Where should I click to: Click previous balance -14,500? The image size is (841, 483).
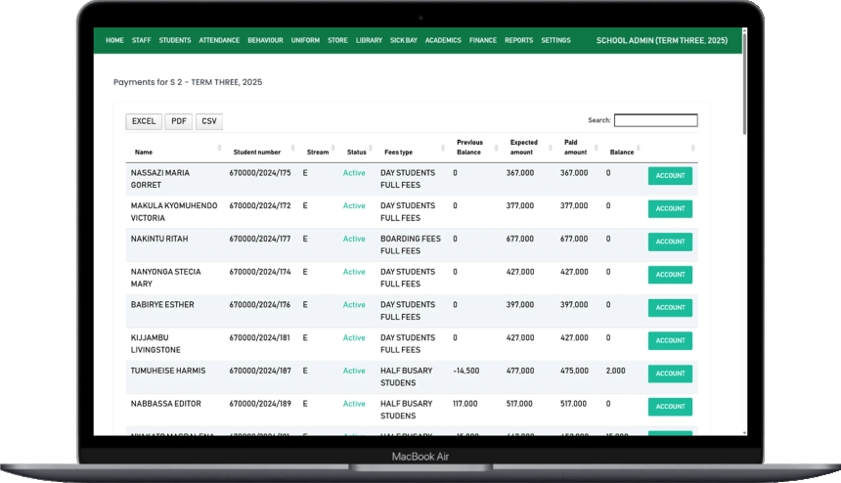pos(466,371)
